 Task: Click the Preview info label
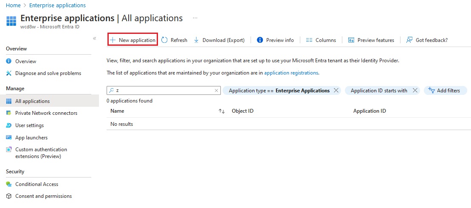click(x=280, y=40)
